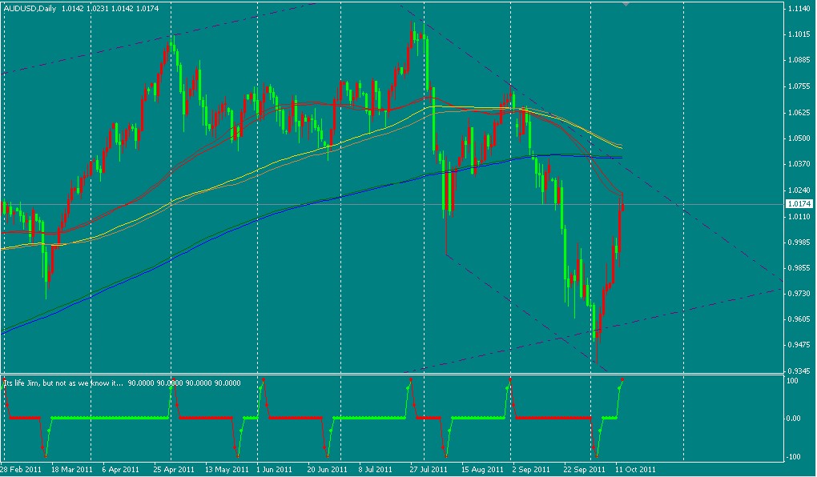The width and height of the screenshot is (817, 477).
Task: Click price axis label 0.9475
Action: click(799, 345)
